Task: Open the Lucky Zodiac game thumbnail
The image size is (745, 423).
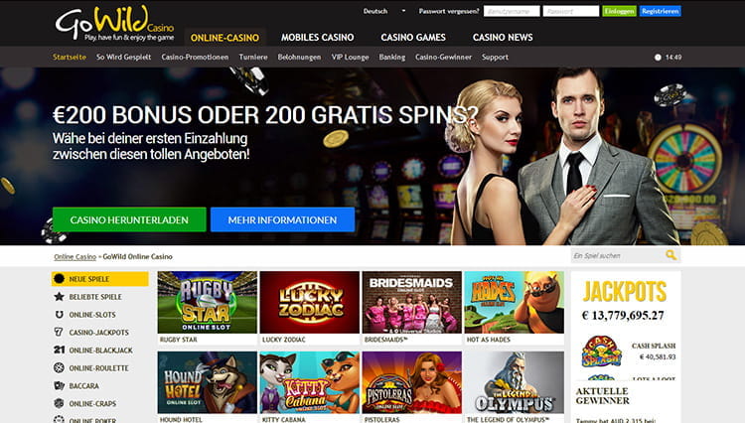Action: (x=309, y=303)
